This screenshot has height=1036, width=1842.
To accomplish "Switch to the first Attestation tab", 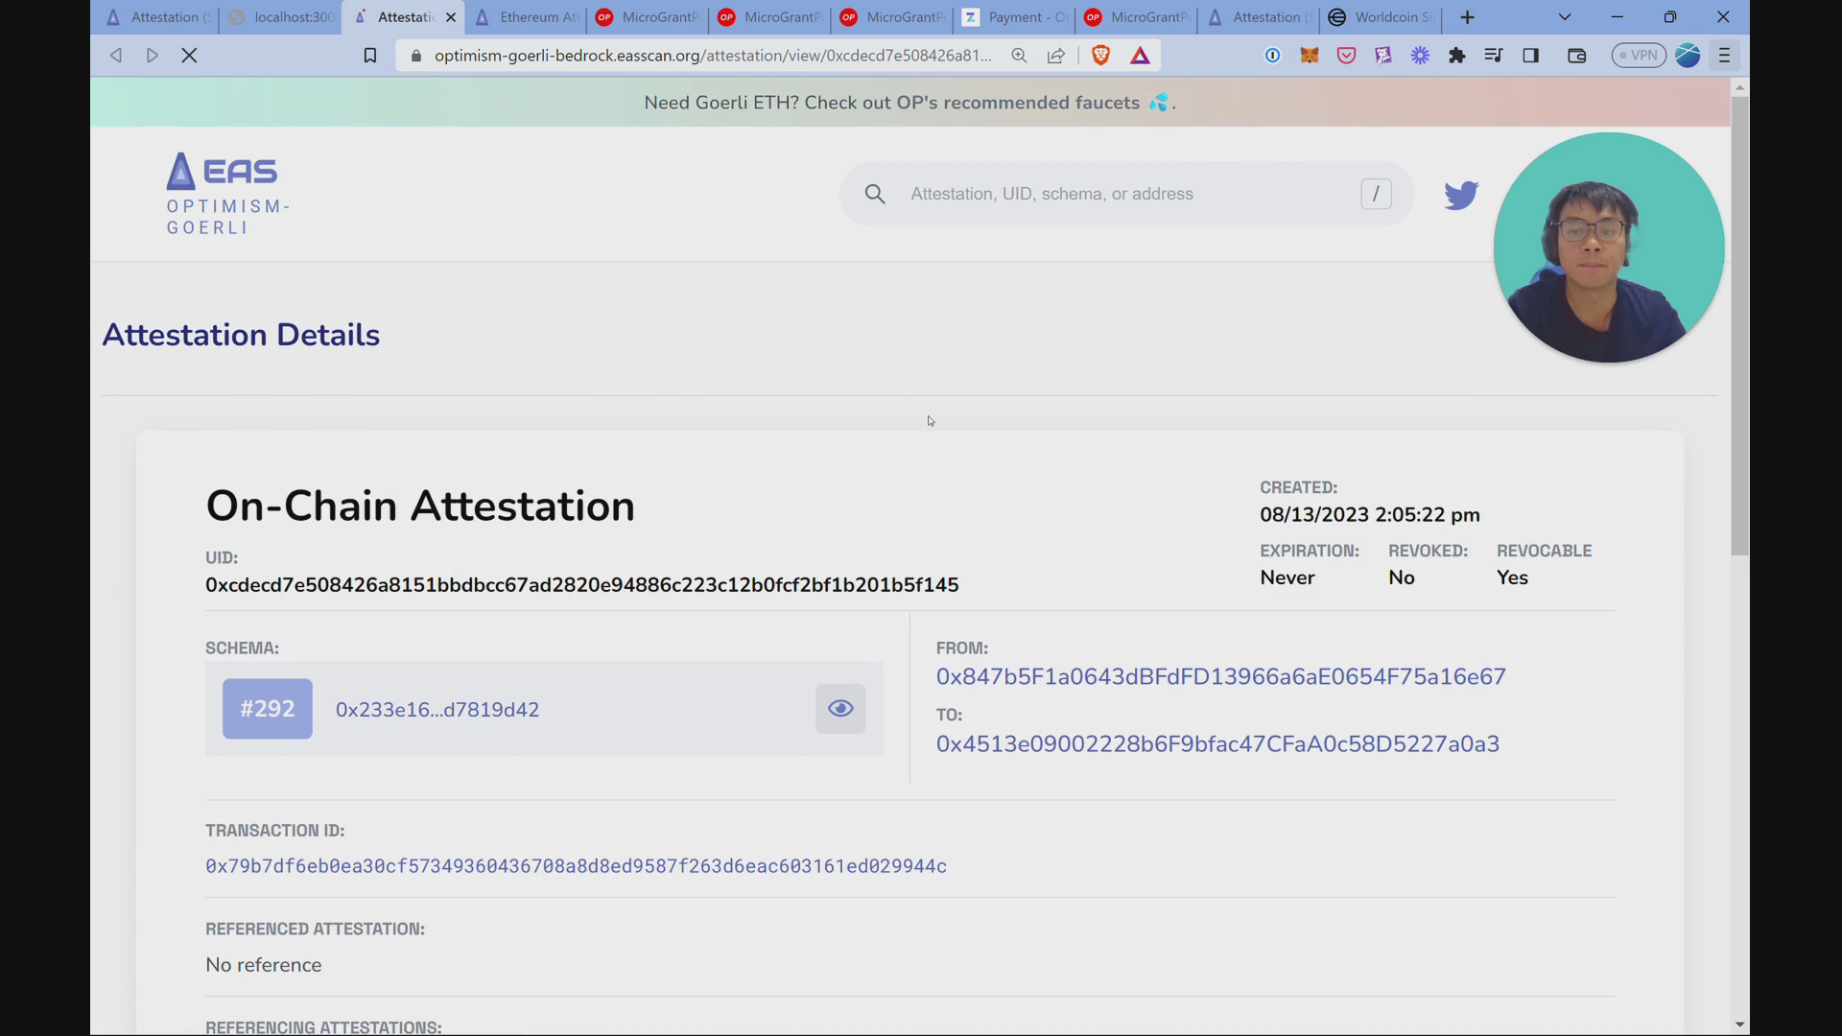I will (x=158, y=17).
